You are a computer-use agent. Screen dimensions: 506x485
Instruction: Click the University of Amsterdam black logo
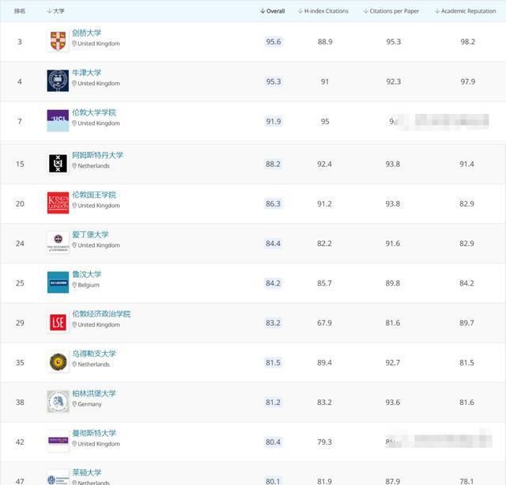pyautogui.click(x=58, y=163)
